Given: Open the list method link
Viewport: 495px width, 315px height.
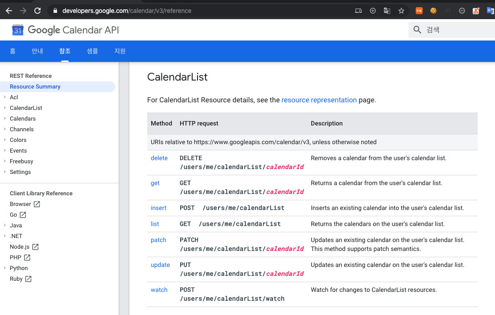Looking at the screenshot, I should tap(155, 224).
